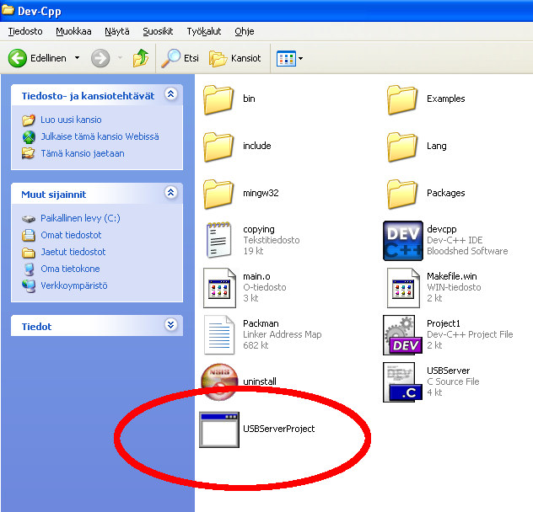
Task: Open the Edellinen history dropdown arrow
Action: pos(77,58)
